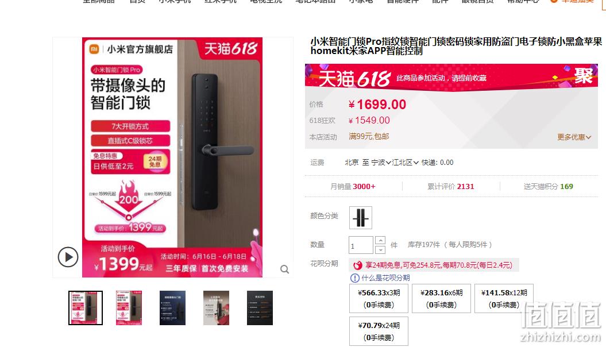Select the ¥566.33x3期 installment option

(x=379, y=298)
